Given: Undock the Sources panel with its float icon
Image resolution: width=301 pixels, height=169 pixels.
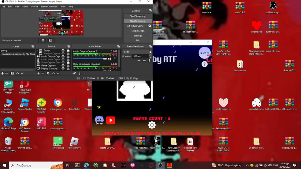Looking at the screenshot, I should (x=69, y=46).
